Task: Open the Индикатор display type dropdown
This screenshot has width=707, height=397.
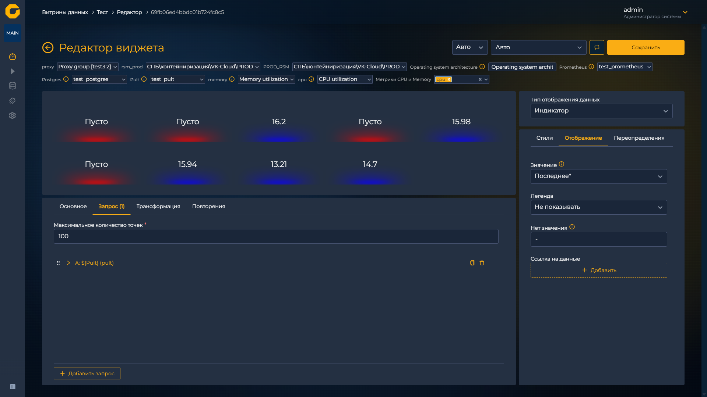Action: [601, 111]
